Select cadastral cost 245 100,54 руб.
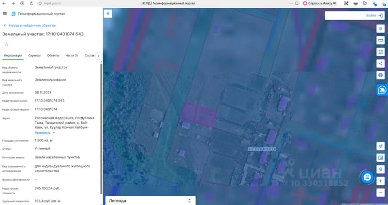This screenshot has width=388, height=205. click(x=47, y=188)
